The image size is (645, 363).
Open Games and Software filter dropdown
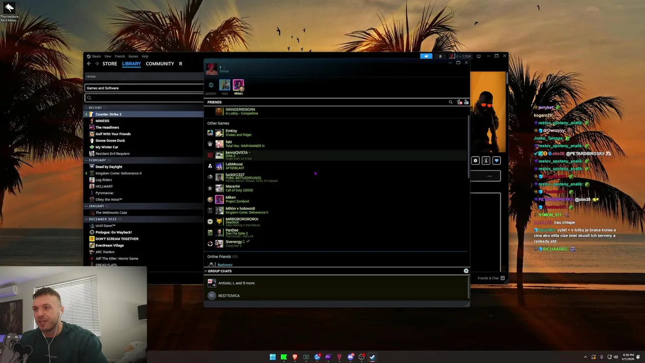(x=144, y=88)
